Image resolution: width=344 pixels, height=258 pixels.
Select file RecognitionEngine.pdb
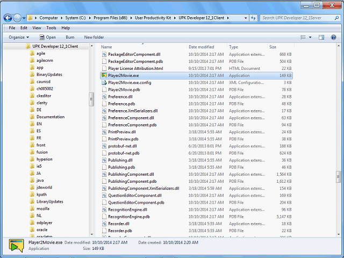(x=129, y=217)
